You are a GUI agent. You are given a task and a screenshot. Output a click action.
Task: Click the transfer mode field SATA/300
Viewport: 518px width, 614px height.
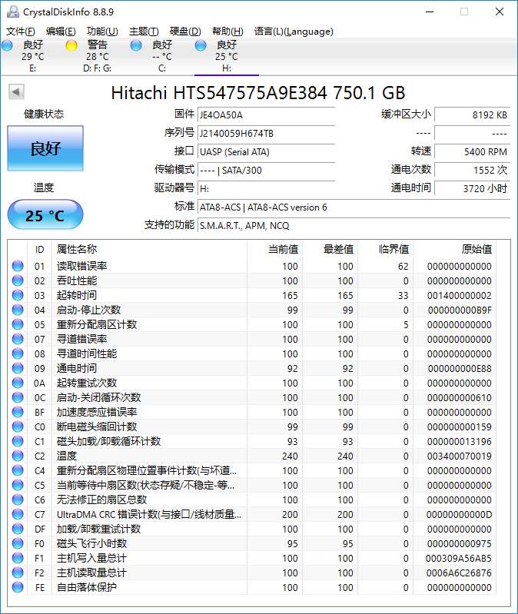click(x=266, y=170)
